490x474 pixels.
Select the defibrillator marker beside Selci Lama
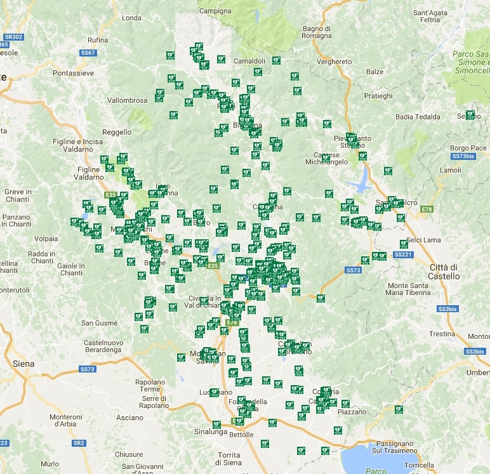coord(404,244)
